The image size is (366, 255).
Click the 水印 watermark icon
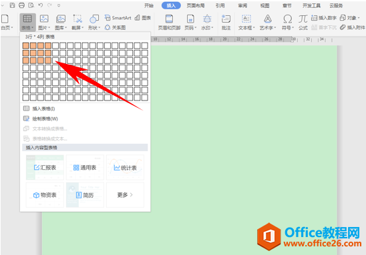pos(207,19)
